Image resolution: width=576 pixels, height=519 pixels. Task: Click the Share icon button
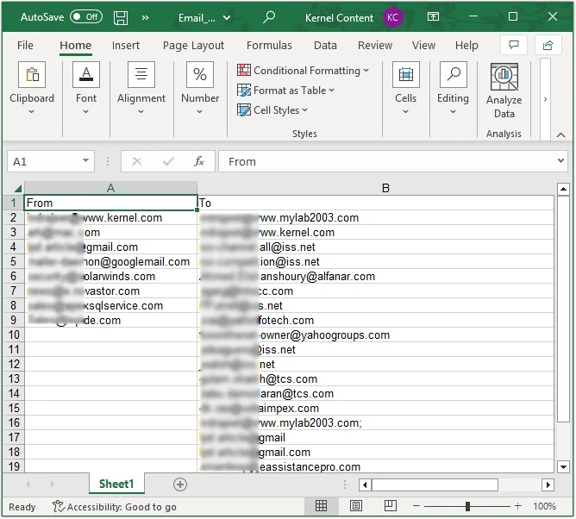(548, 45)
